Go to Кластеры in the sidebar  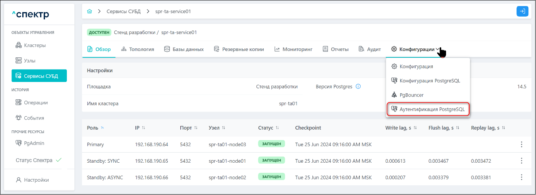click(34, 45)
